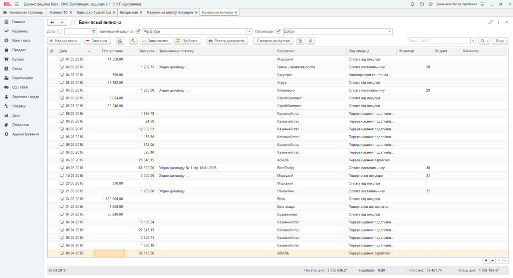Go back with left arrow button
This screenshot has height=278, width=513.
click(x=52, y=22)
